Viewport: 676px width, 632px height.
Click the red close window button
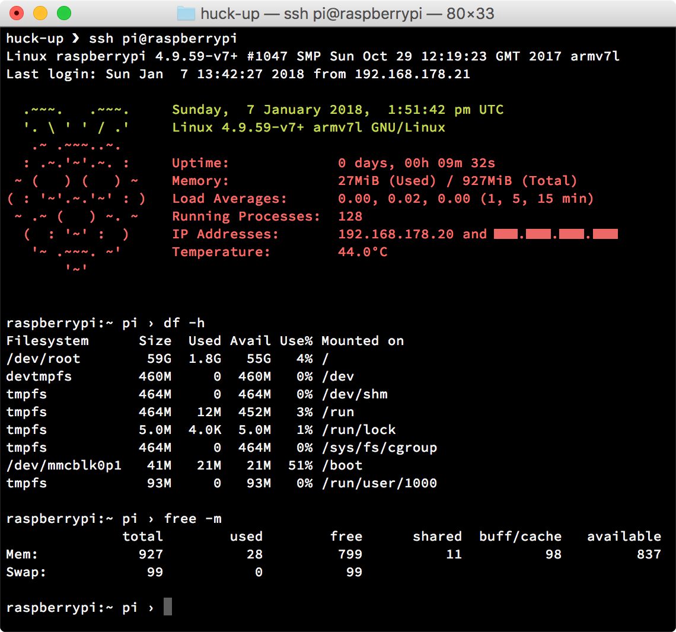point(17,14)
